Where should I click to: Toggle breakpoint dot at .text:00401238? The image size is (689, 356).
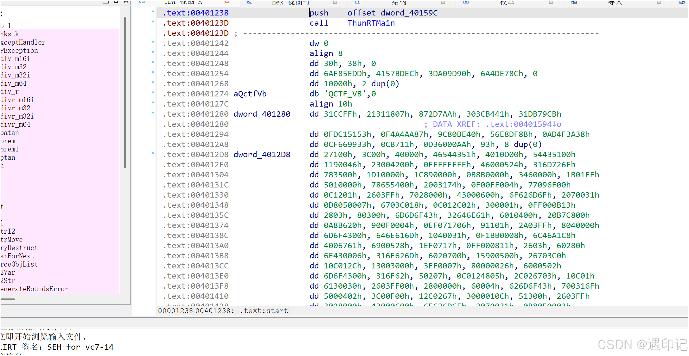click(153, 11)
